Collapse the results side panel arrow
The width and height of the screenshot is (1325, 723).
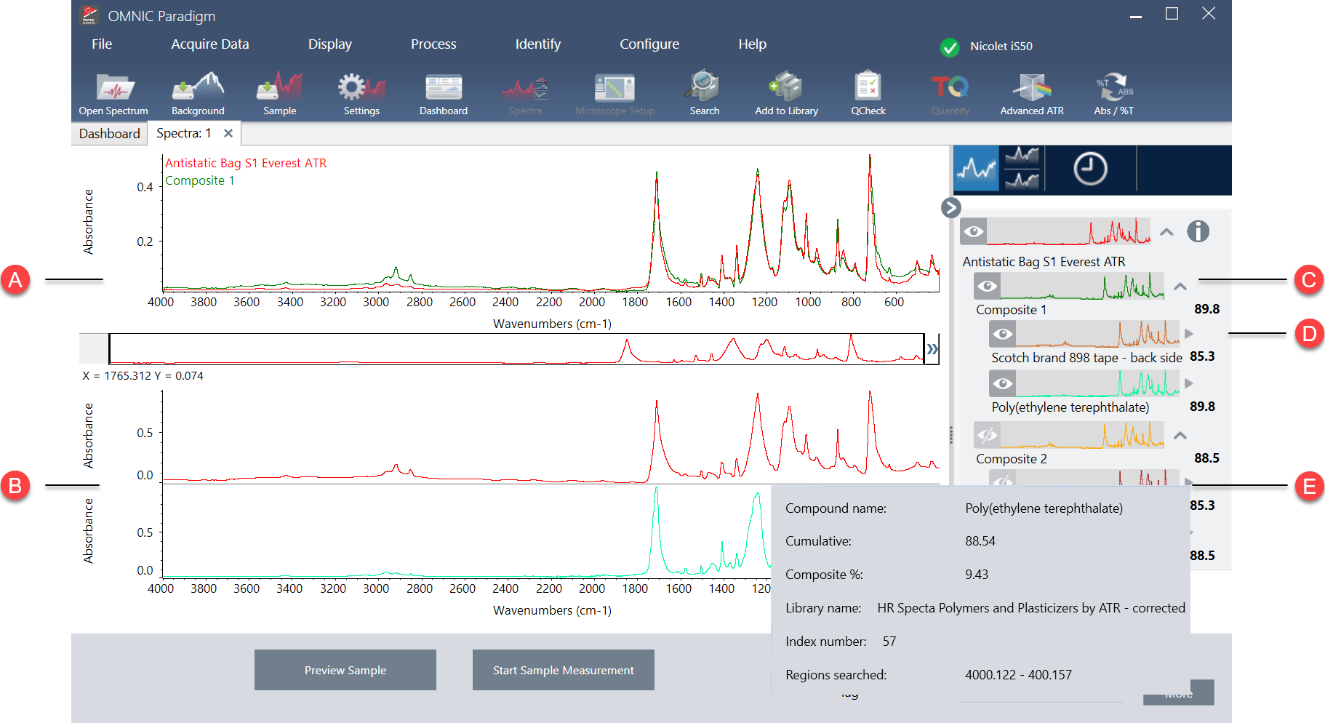coord(950,208)
